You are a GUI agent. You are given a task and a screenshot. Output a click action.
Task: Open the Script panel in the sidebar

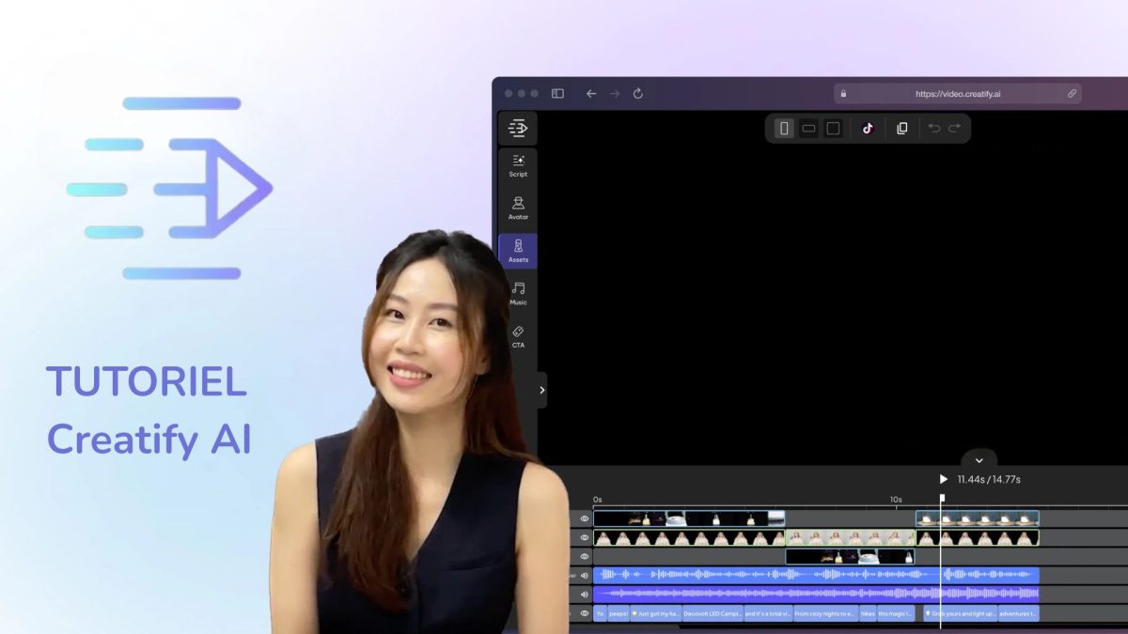point(518,165)
